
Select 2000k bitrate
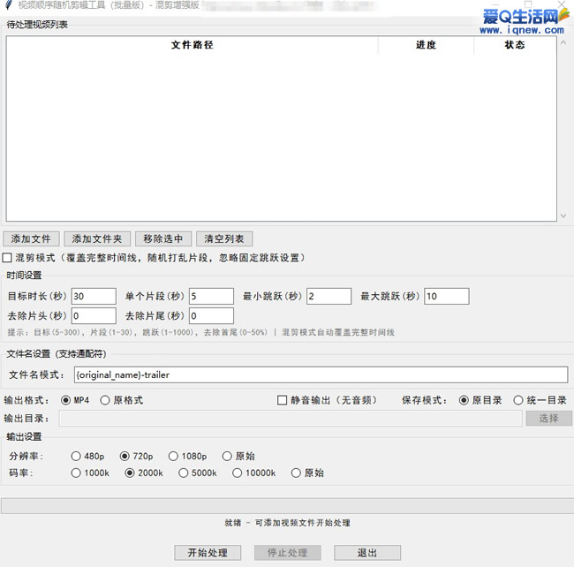(130, 472)
